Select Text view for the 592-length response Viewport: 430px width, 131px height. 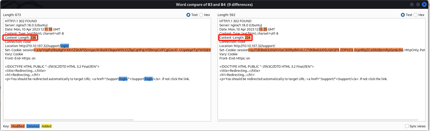pos(403,15)
